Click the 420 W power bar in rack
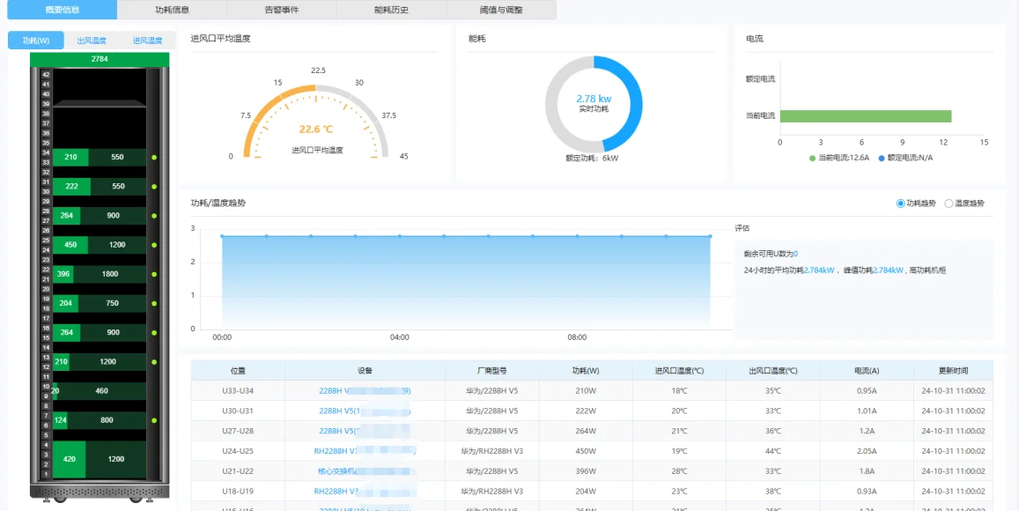 [69, 459]
